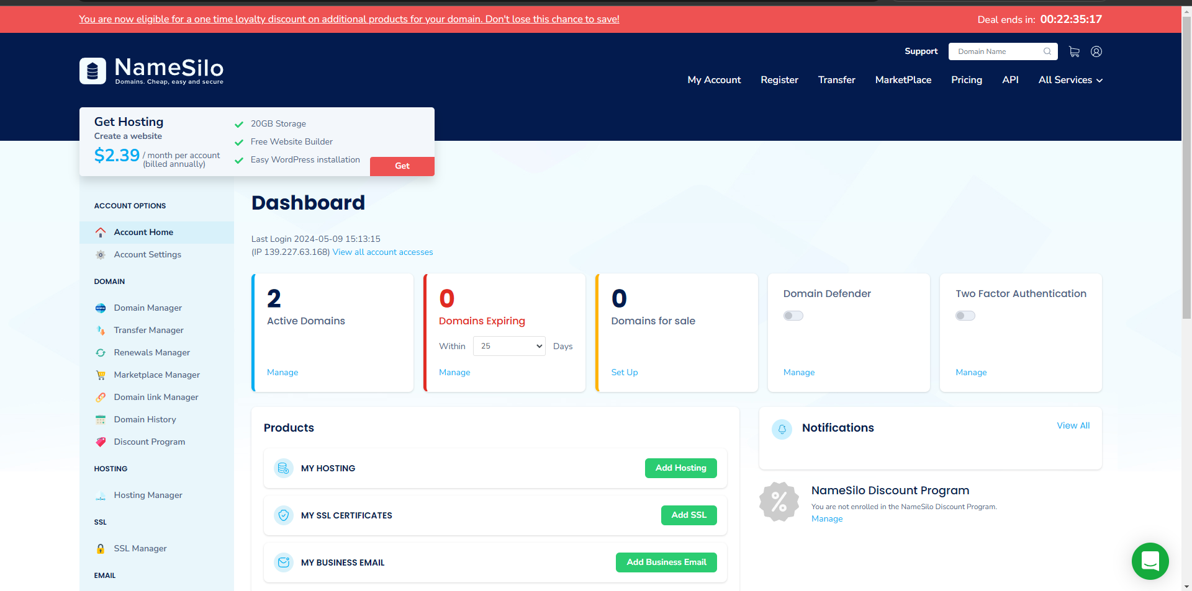The image size is (1192, 591).
Task: Click the search magnifier icon
Action: coord(1047,51)
